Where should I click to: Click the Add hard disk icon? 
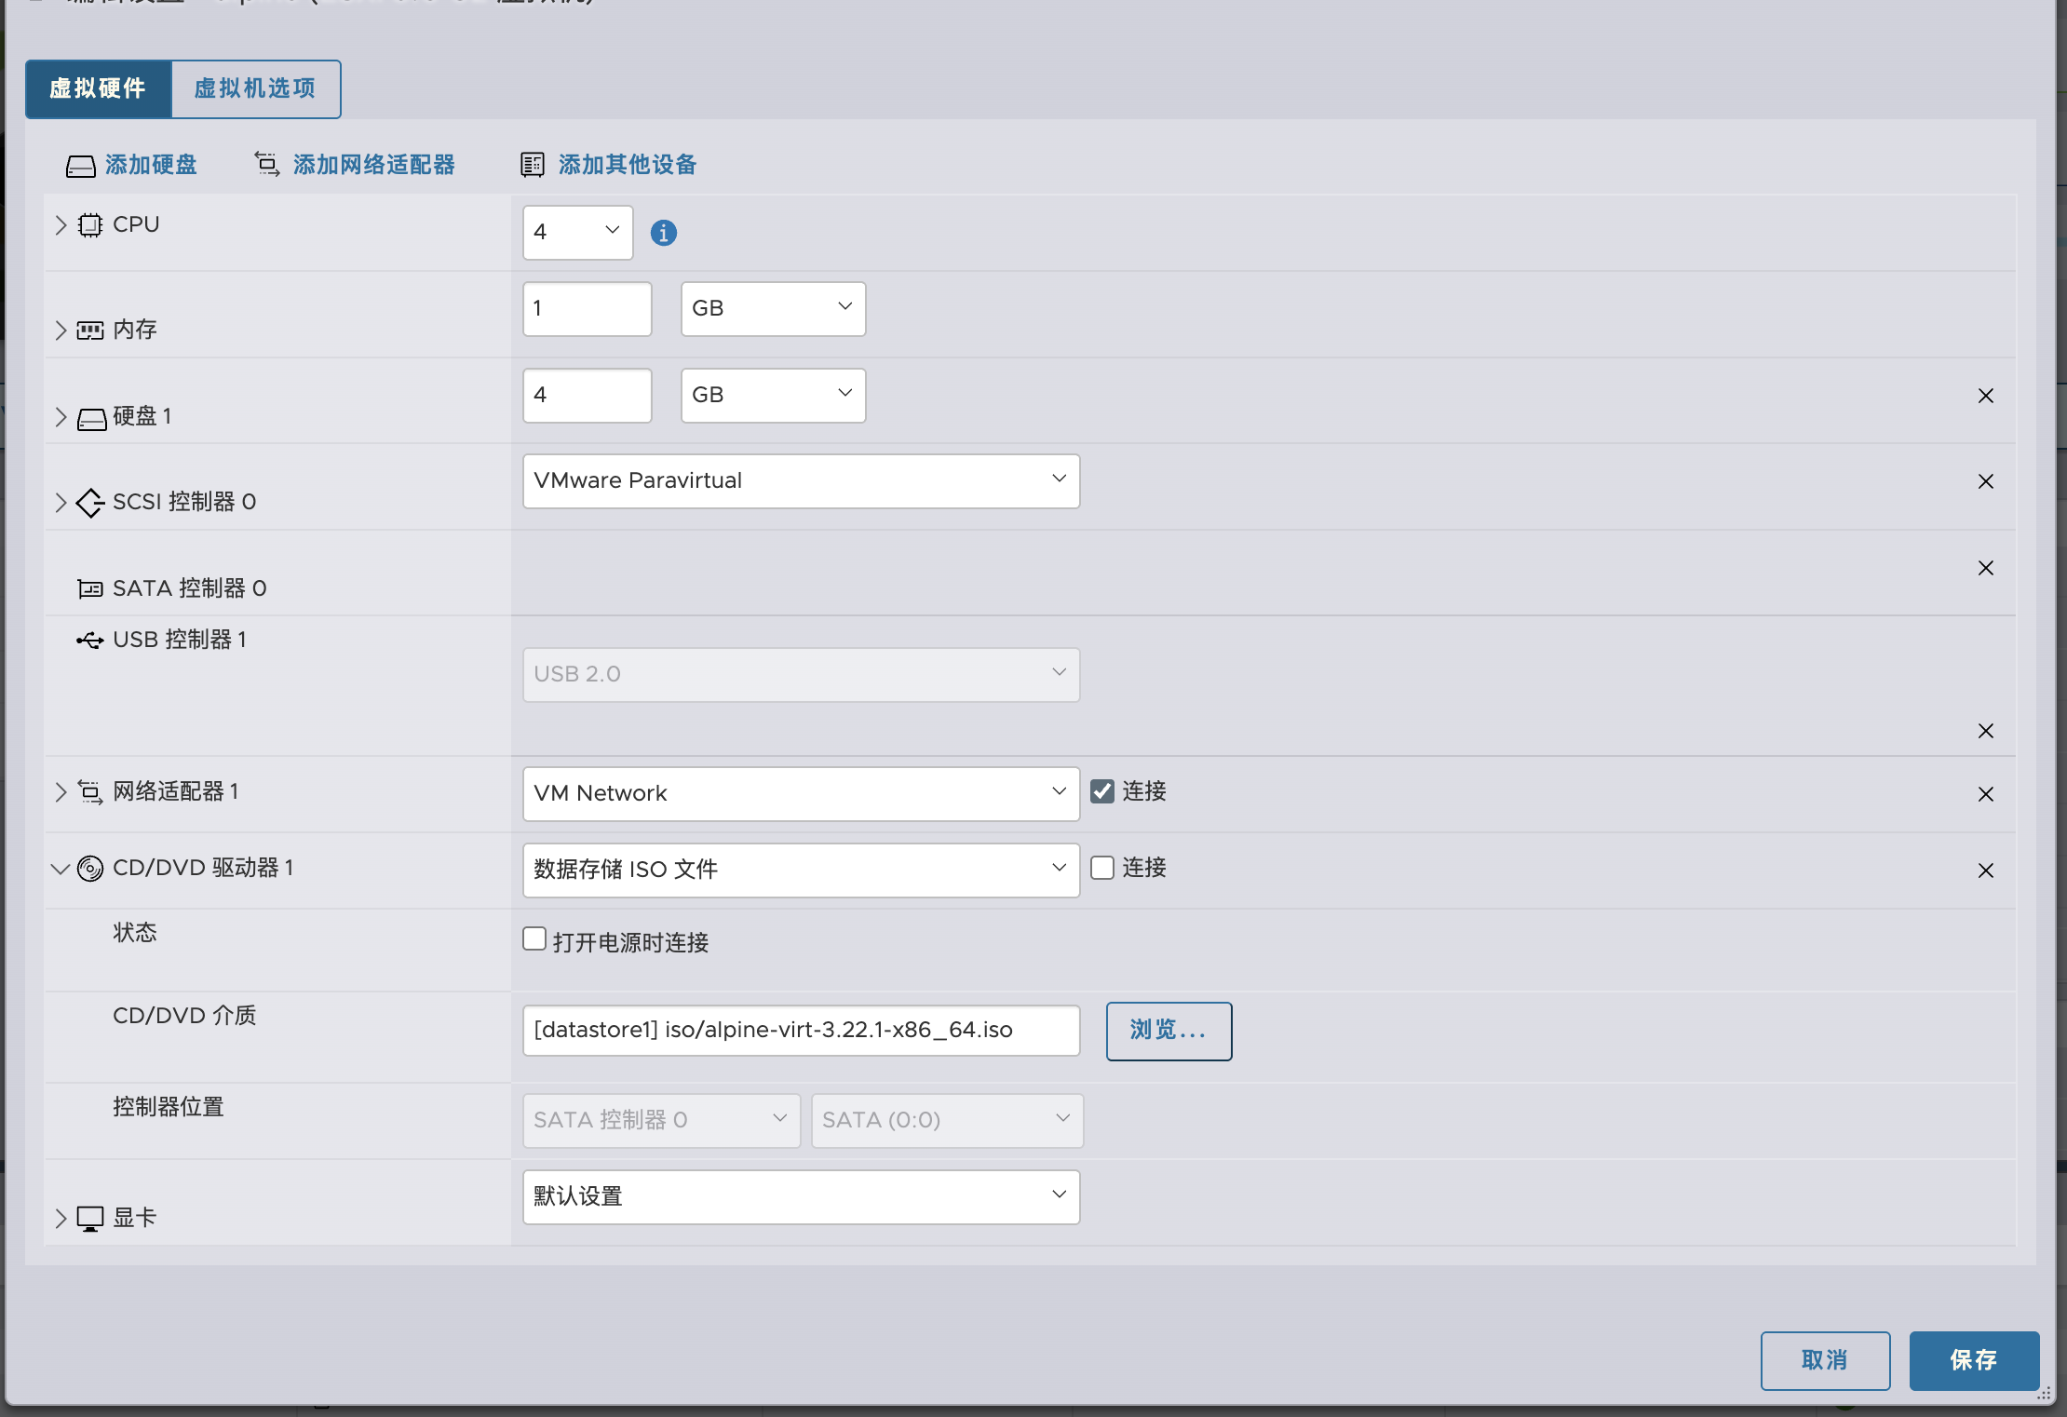point(81,166)
